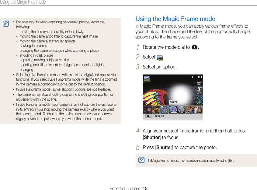Select the black-and-white frame thumbnail
This screenshot has width=257, height=190.
[x=181, y=109]
